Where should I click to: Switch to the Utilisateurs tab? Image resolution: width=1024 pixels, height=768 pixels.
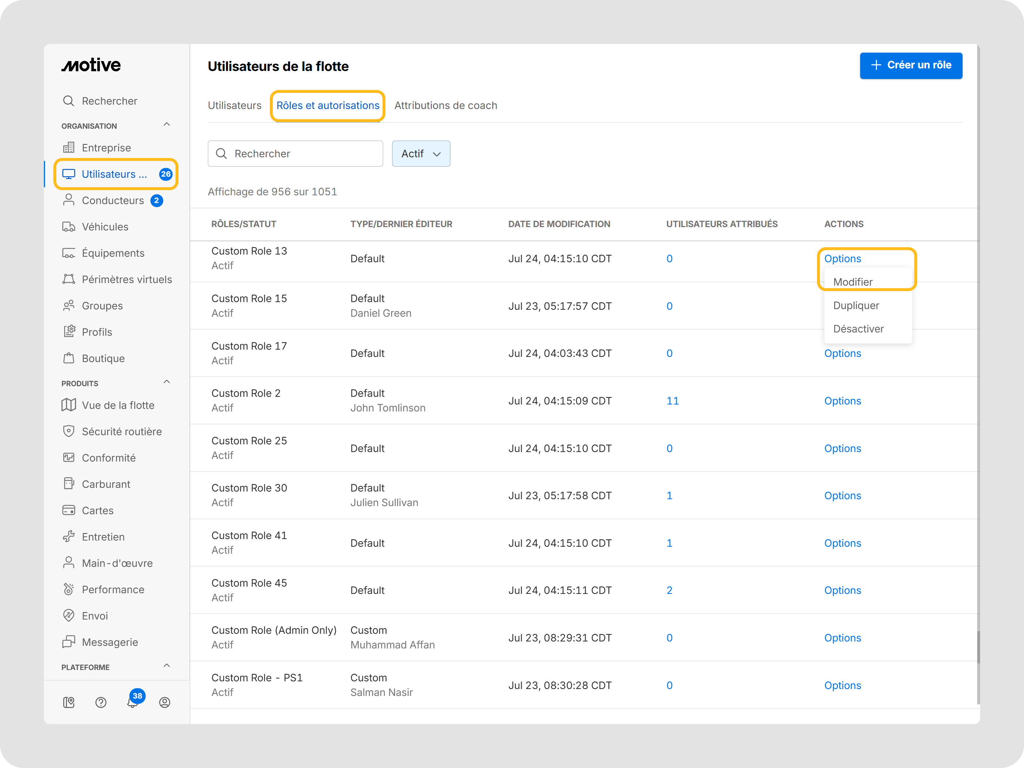point(235,106)
